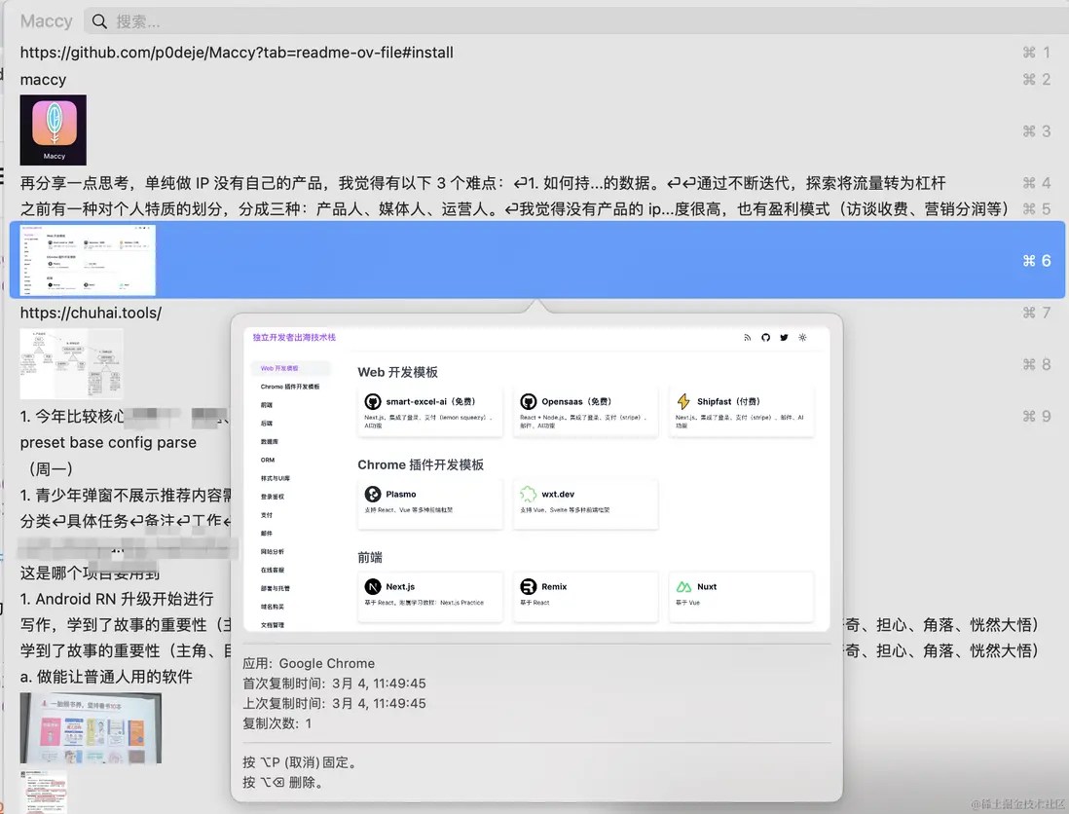1069x814 pixels.
Task: Select 部署与托管 in preview sidebar
Action: pos(275,588)
